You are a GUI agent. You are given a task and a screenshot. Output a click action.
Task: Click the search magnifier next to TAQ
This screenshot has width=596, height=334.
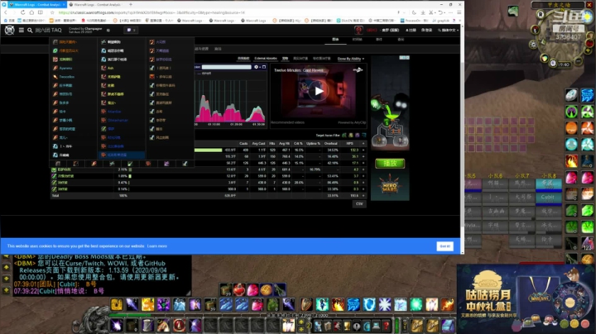pyautogui.click(x=30, y=30)
